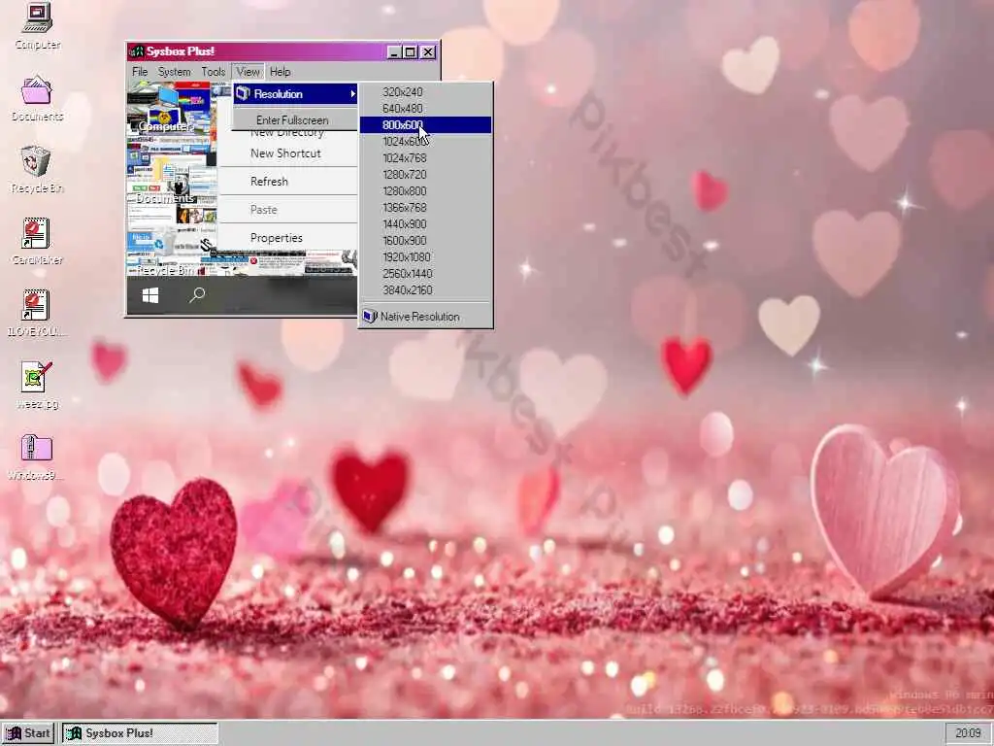Choose Native Resolution option

click(425, 316)
